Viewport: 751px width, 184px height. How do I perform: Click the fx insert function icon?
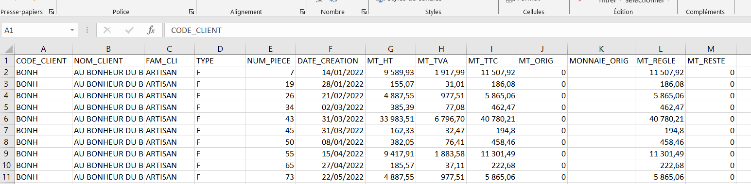pyautogui.click(x=151, y=30)
